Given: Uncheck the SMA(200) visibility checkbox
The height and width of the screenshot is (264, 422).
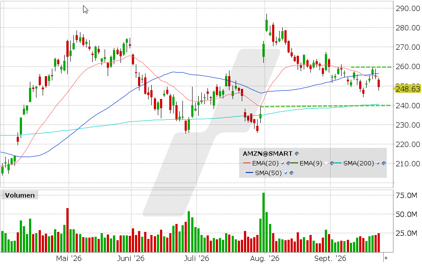Looking at the screenshot, I should coord(378,163).
